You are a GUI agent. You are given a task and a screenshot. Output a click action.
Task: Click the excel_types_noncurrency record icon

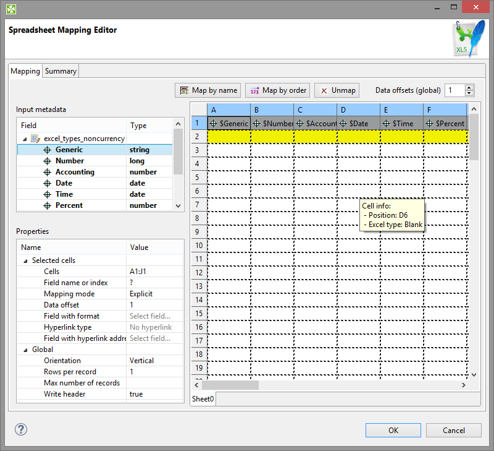point(35,139)
